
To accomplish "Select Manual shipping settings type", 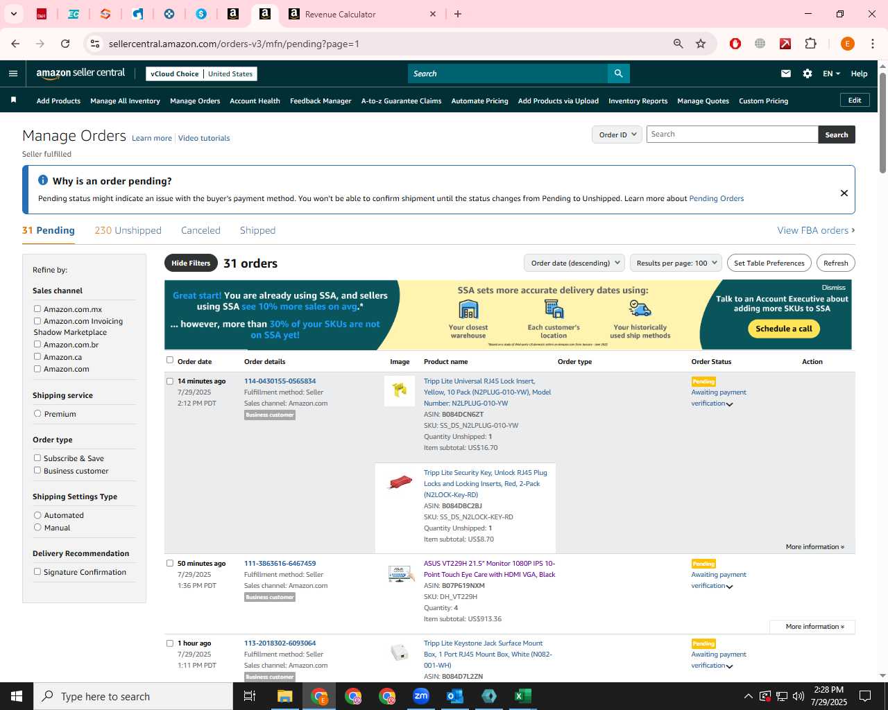I will [x=37, y=528].
